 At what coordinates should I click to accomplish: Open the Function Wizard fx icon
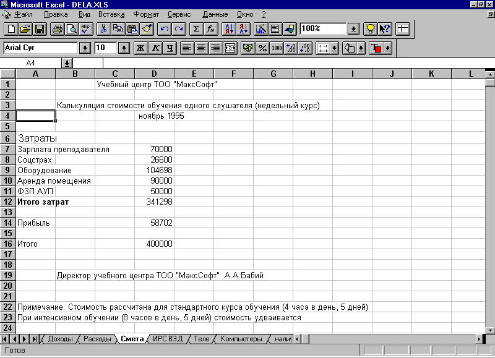pos(210,29)
